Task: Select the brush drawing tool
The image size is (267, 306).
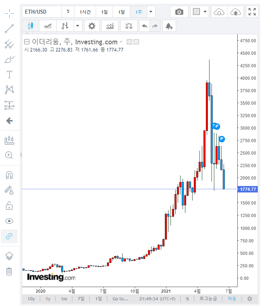Action: (x=9, y=59)
